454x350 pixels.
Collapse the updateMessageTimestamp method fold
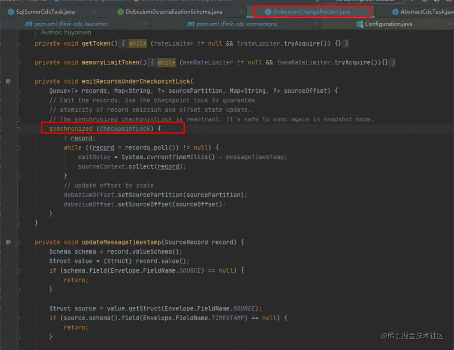(x=18, y=242)
